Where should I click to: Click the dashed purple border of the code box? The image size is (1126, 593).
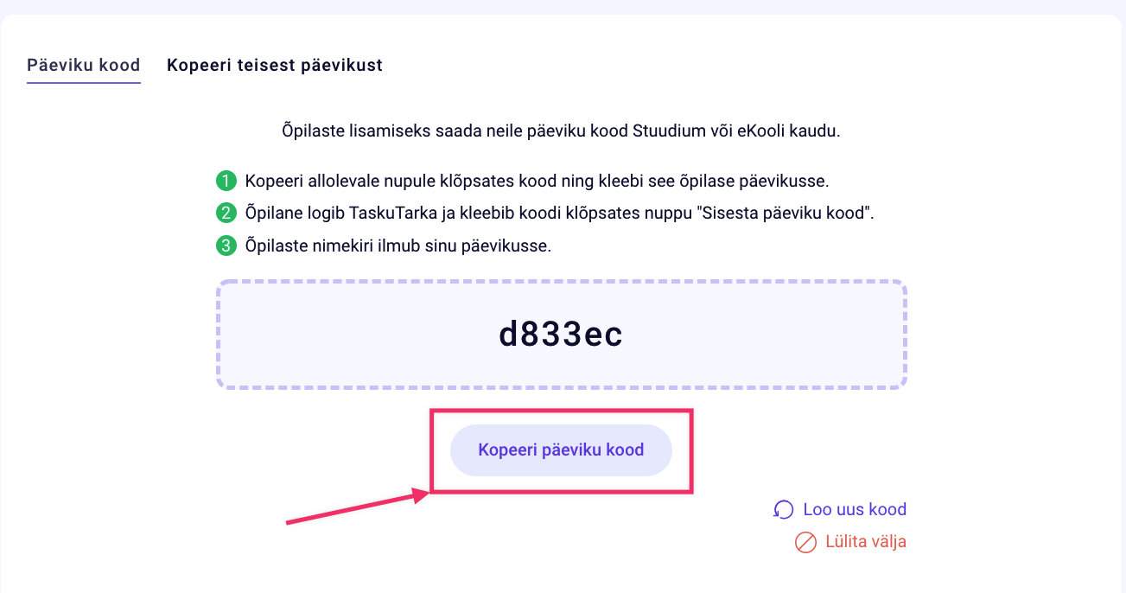561,282
